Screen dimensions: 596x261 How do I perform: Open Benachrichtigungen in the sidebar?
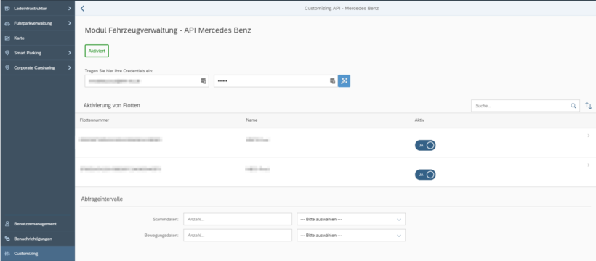(37, 239)
